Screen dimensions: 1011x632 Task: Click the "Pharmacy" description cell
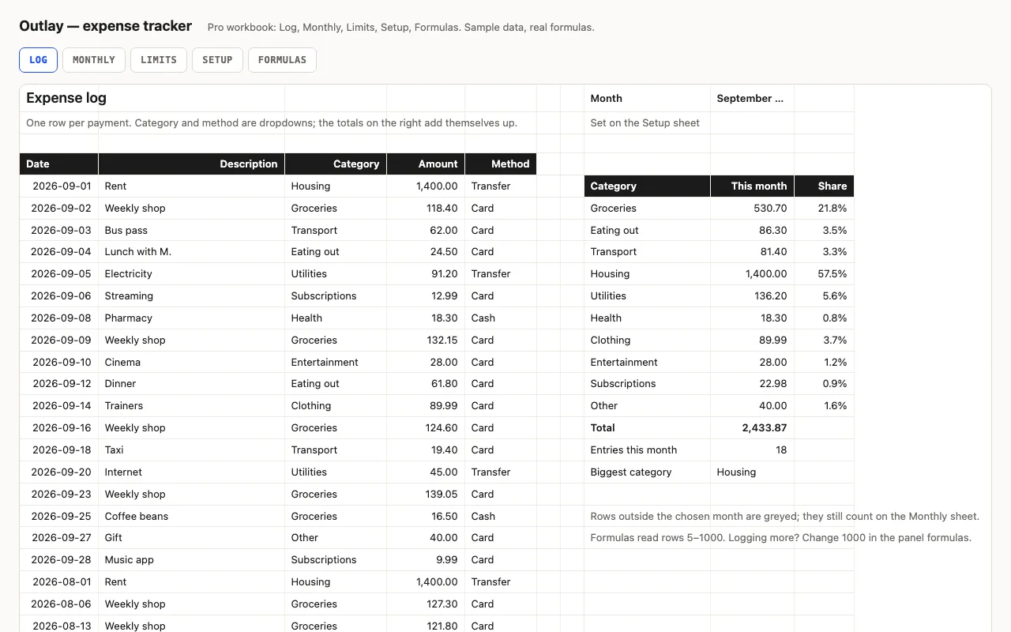(x=192, y=318)
